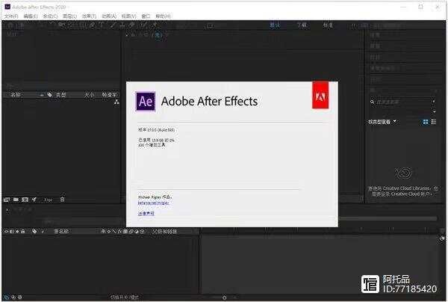Toggle the Layer Switches pane icon
The width and height of the screenshot is (448, 302).
pyautogui.click(x=7, y=297)
